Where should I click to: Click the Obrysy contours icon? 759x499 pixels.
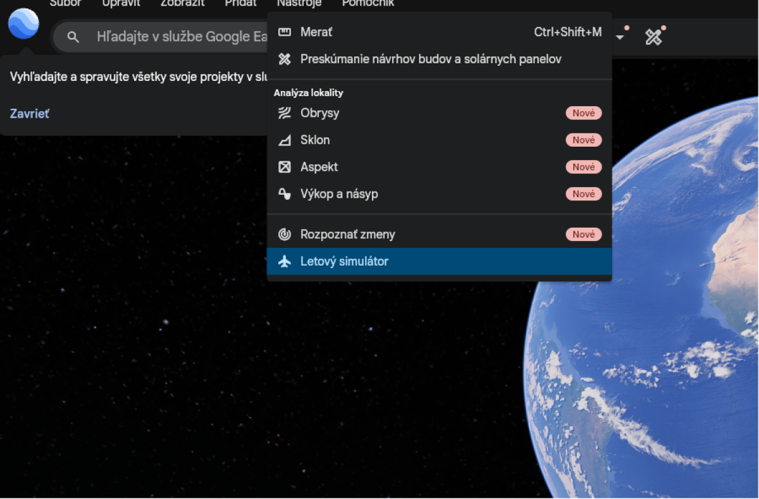(x=285, y=113)
